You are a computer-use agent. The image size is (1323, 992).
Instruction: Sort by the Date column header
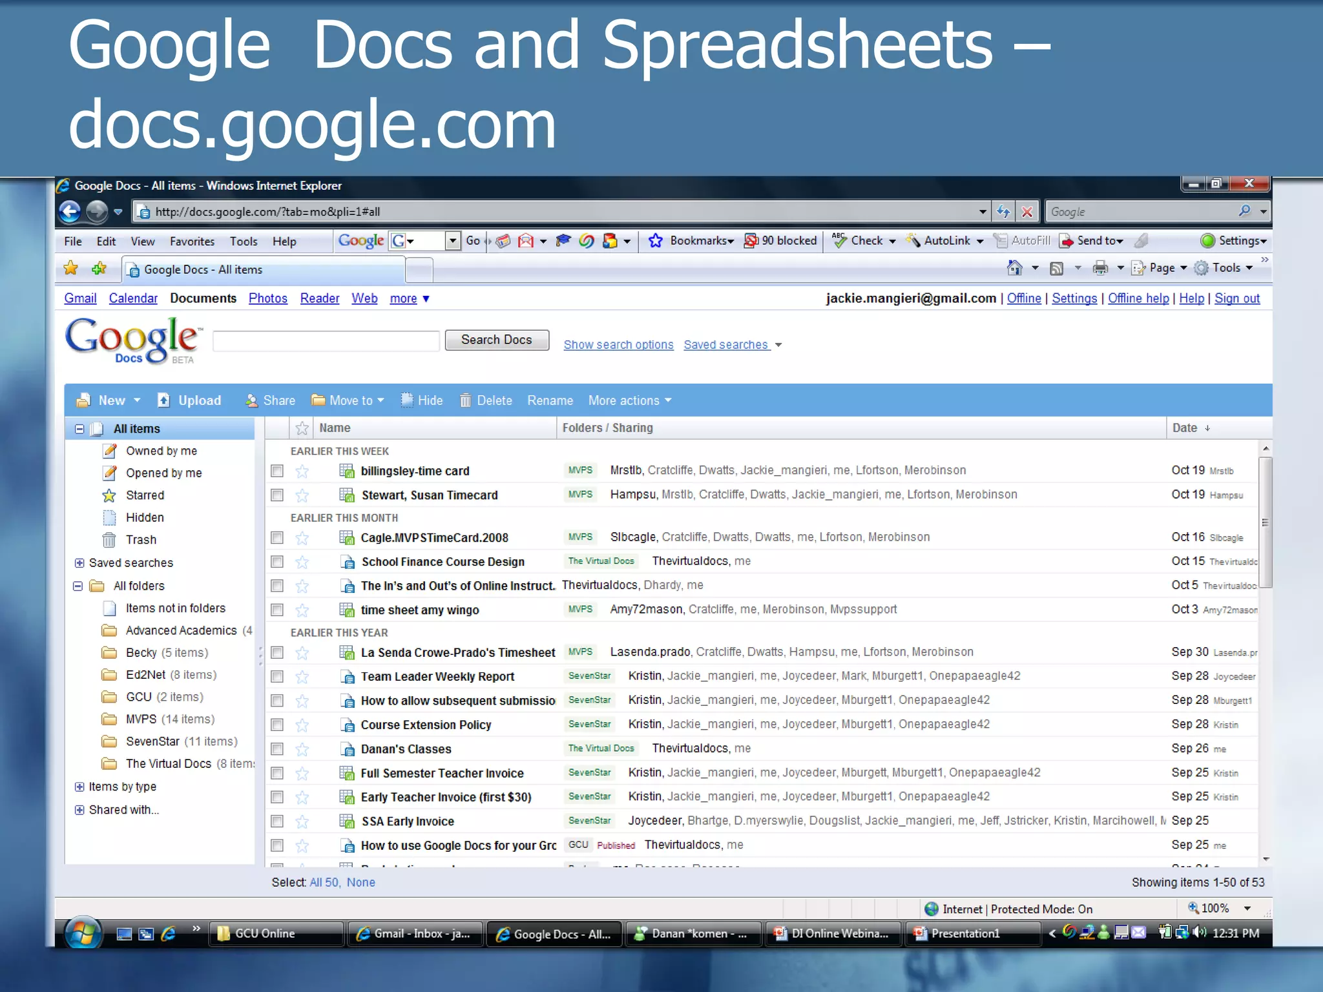[x=1191, y=428]
